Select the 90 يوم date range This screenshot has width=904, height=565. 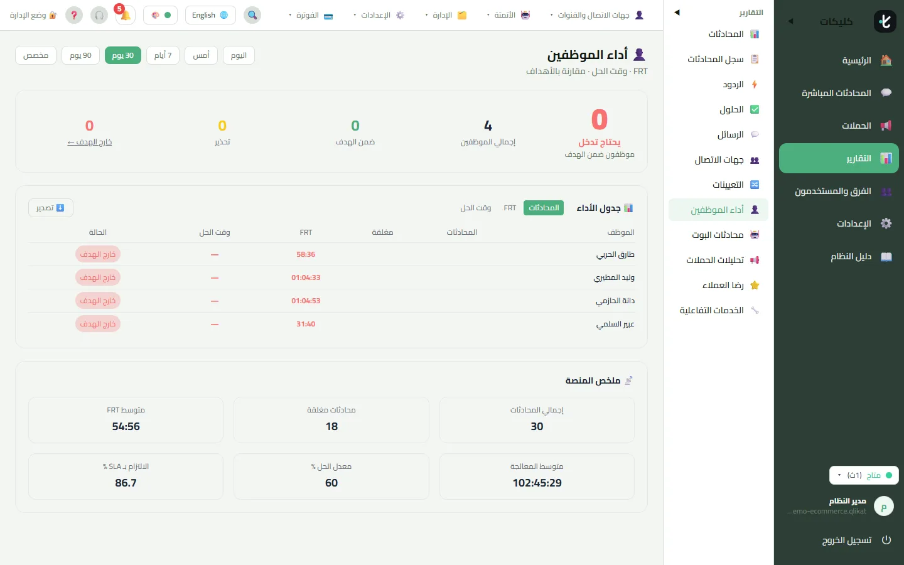click(81, 55)
